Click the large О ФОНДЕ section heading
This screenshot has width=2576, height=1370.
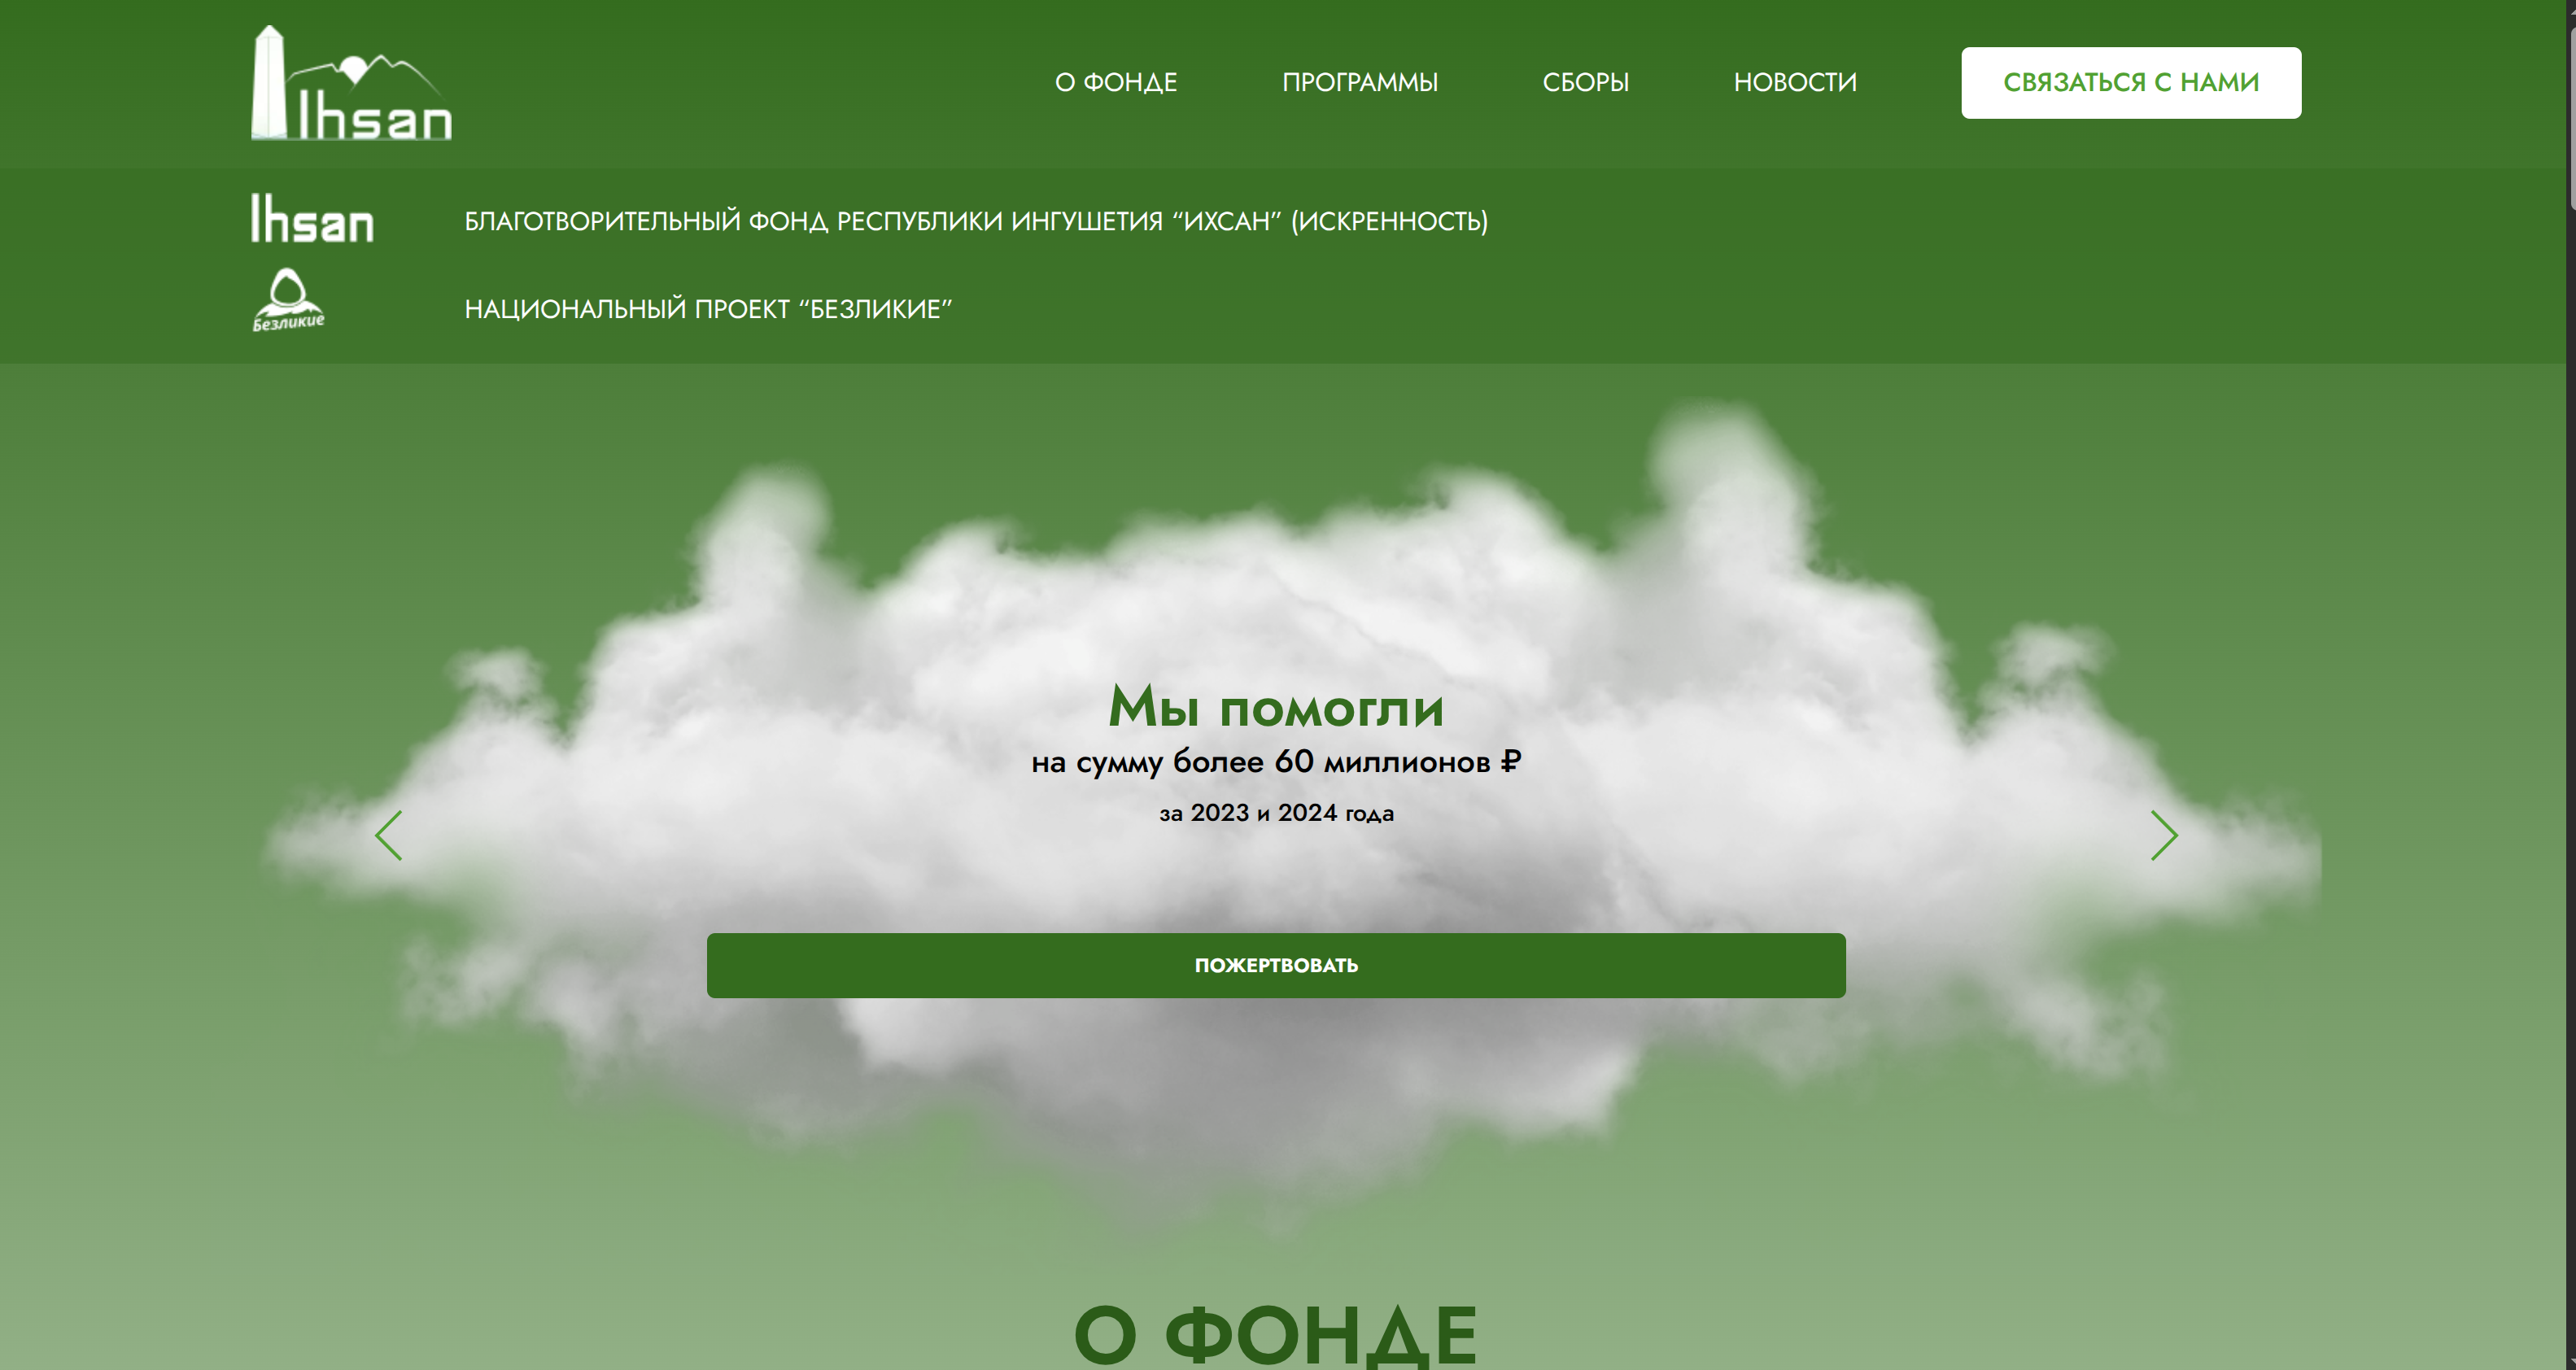click(1275, 1333)
